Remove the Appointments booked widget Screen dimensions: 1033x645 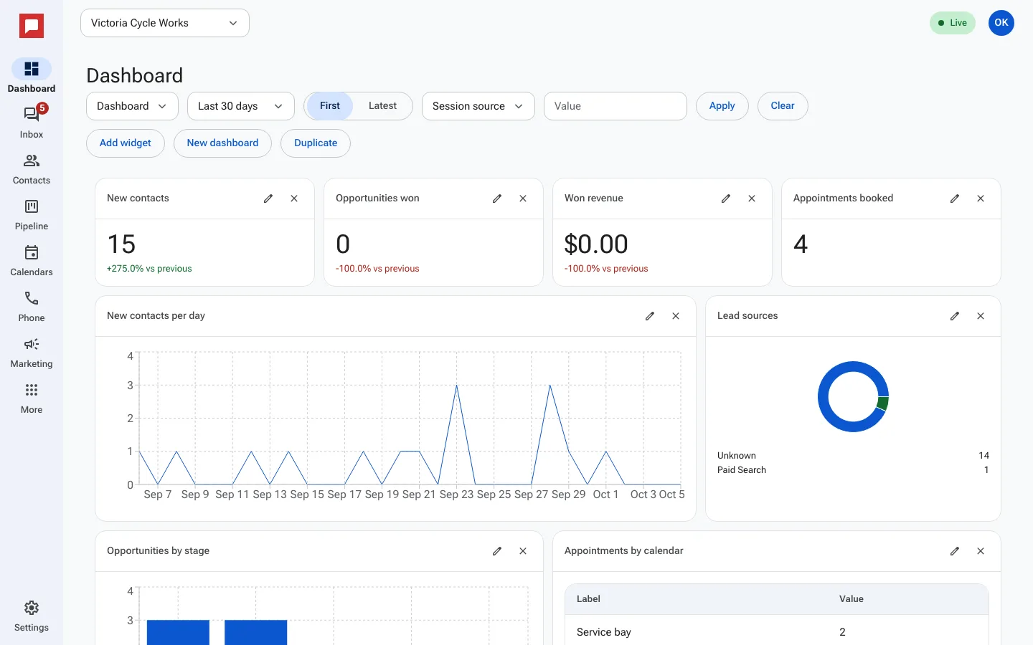point(981,199)
